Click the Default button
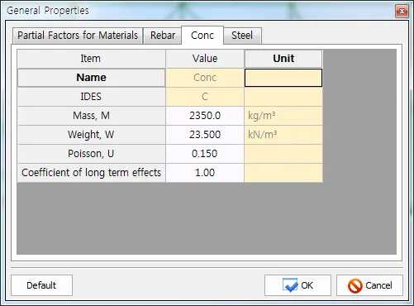Image resolution: width=414 pixels, height=306 pixels. 41,285
